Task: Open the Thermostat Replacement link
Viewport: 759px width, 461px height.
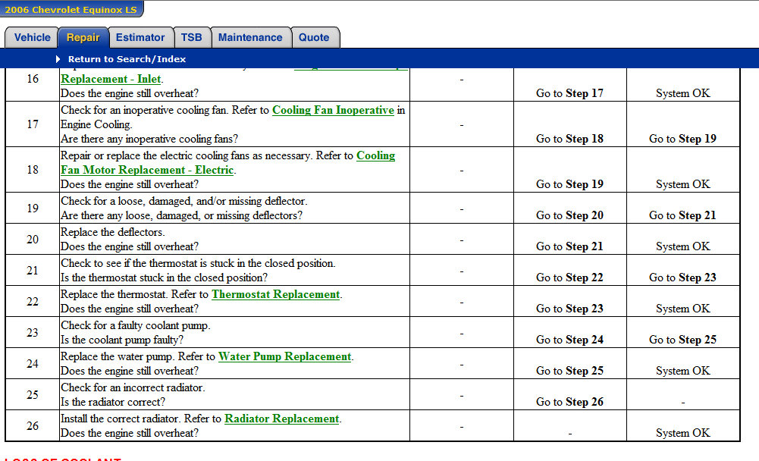Action: (x=276, y=294)
